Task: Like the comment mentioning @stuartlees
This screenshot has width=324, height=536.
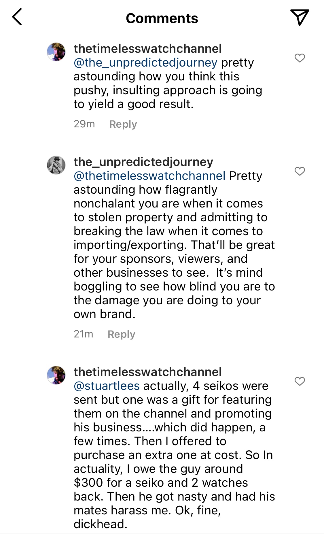Action: (300, 381)
